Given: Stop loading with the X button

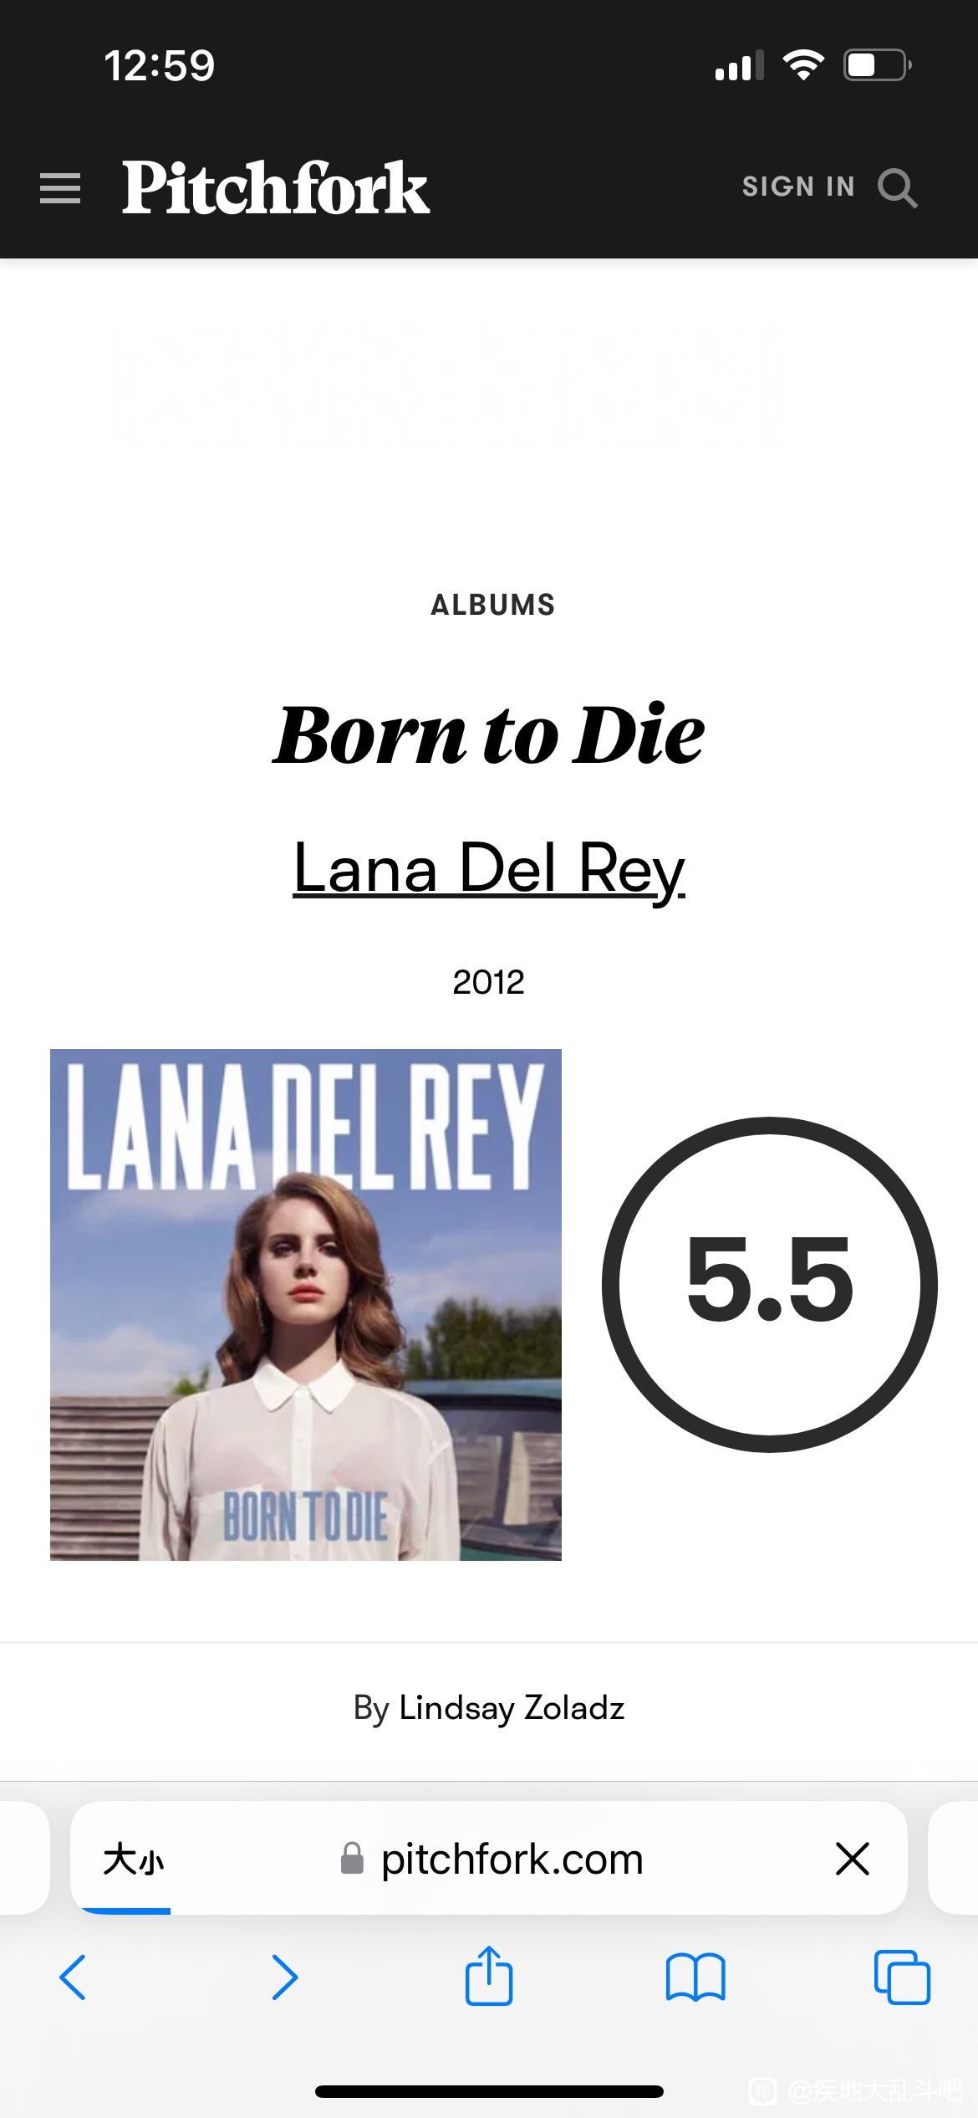Looking at the screenshot, I should (853, 1859).
